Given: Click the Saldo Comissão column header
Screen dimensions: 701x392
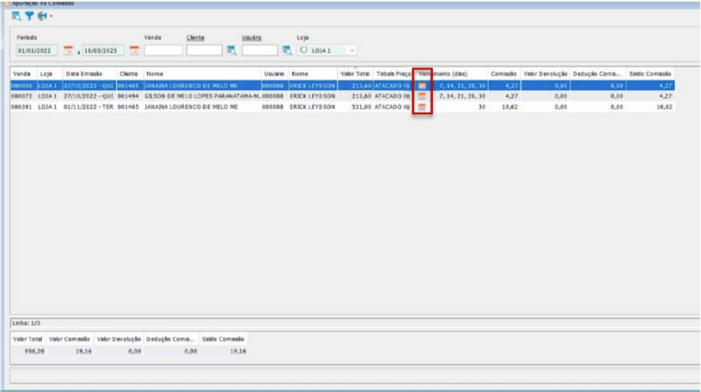Looking at the screenshot, I should click(650, 75).
